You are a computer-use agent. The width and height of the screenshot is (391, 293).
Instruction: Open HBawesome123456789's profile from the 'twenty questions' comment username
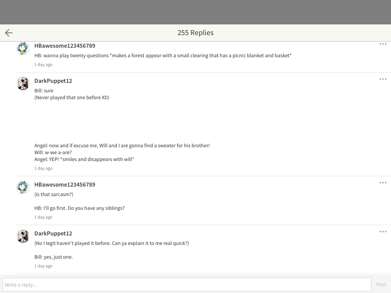pos(65,46)
